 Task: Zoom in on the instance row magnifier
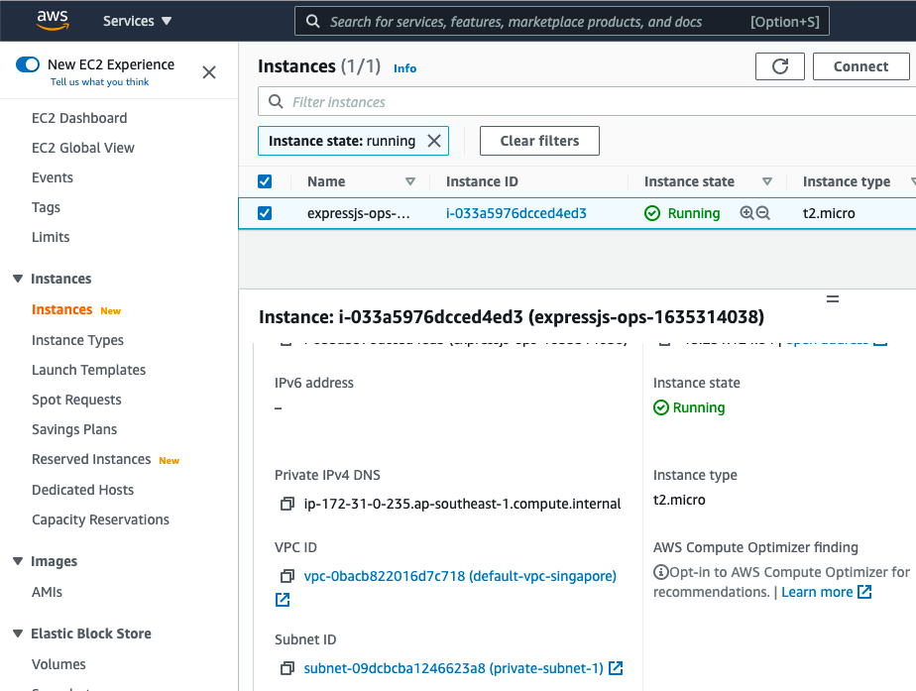(746, 212)
